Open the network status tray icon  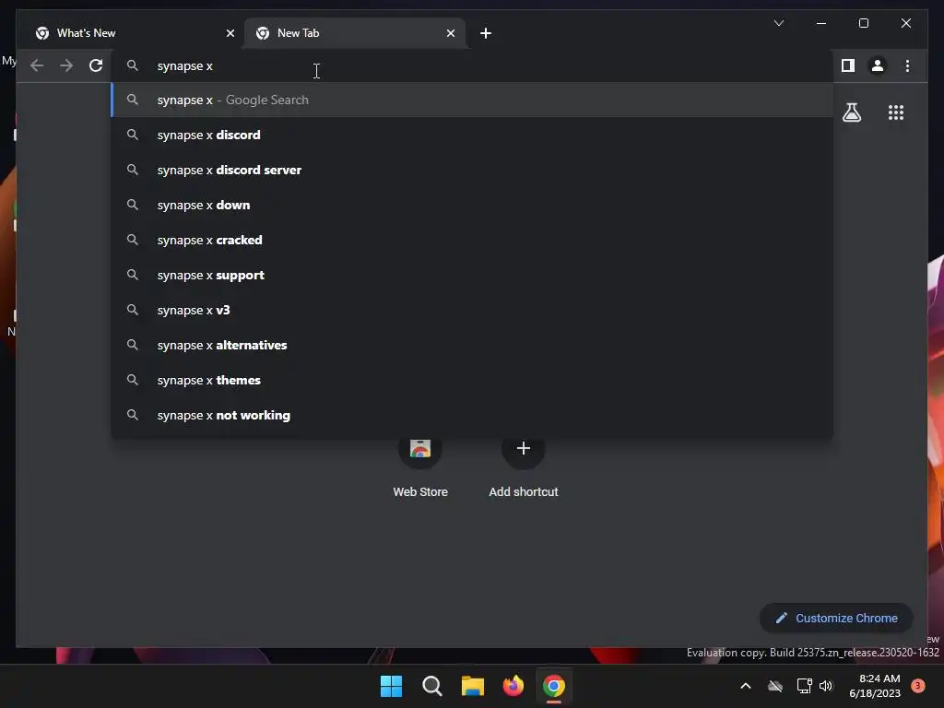pos(804,686)
